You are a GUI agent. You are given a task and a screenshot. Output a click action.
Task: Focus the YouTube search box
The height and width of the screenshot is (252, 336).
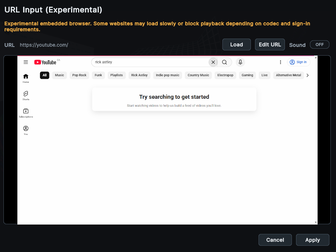[150, 62]
